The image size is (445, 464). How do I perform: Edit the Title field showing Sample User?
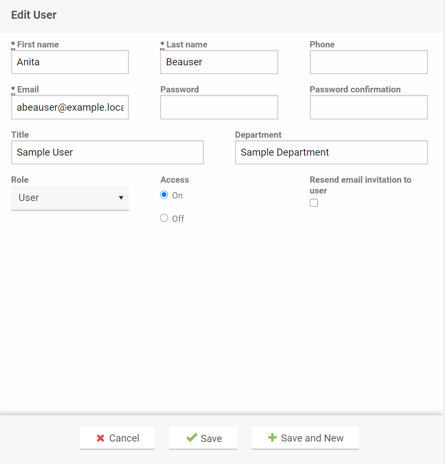(107, 152)
